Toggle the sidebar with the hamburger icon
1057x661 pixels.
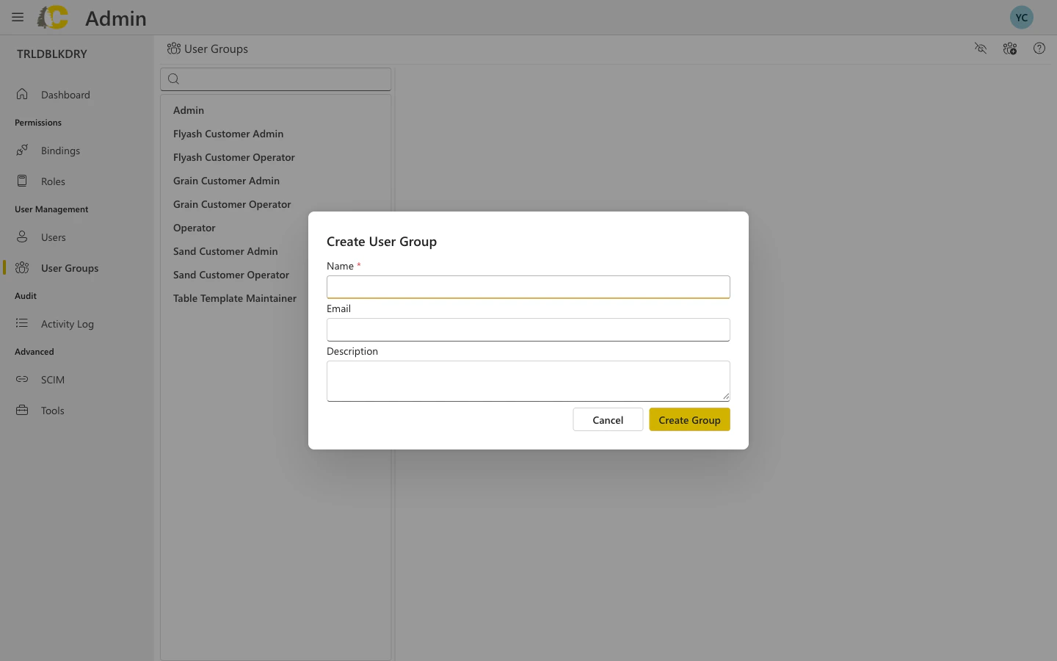(18, 18)
